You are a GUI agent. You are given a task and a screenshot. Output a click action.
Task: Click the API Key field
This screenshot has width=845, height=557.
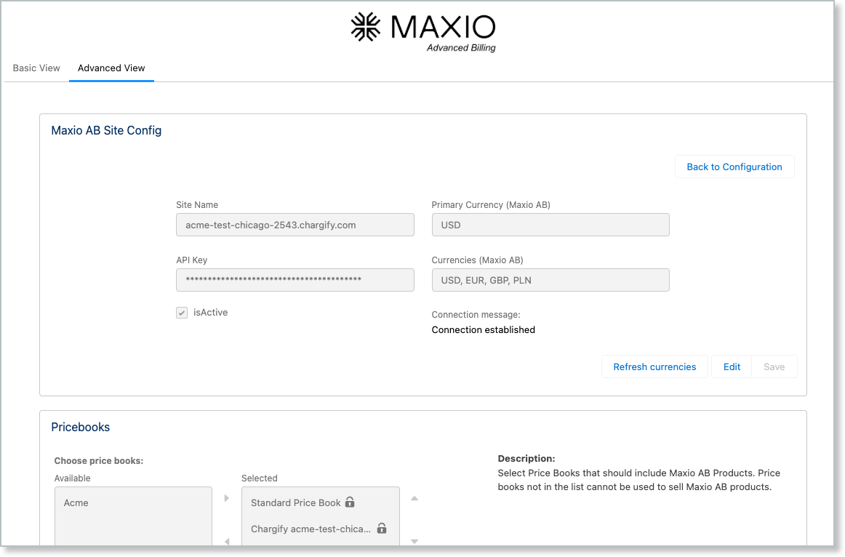tap(295, 280)
